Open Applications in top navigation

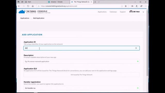[x=102, y=12]
